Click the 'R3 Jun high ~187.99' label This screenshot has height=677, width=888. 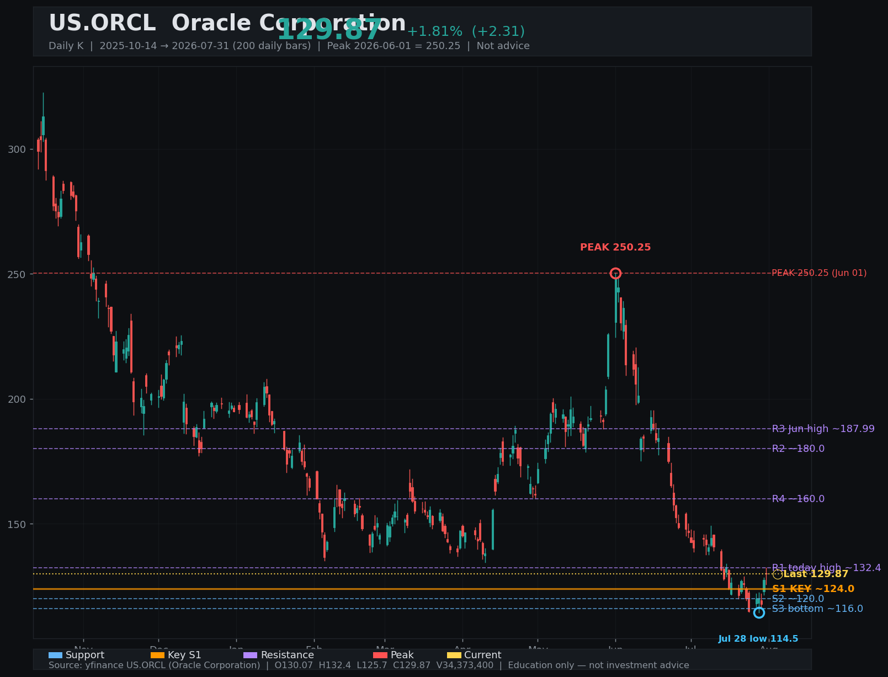823,429
